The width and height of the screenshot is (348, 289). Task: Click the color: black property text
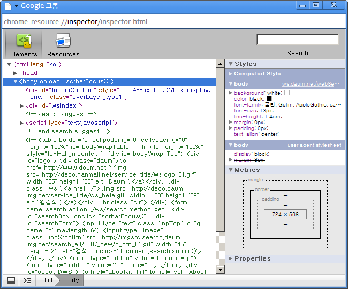(x=249, y=98)
